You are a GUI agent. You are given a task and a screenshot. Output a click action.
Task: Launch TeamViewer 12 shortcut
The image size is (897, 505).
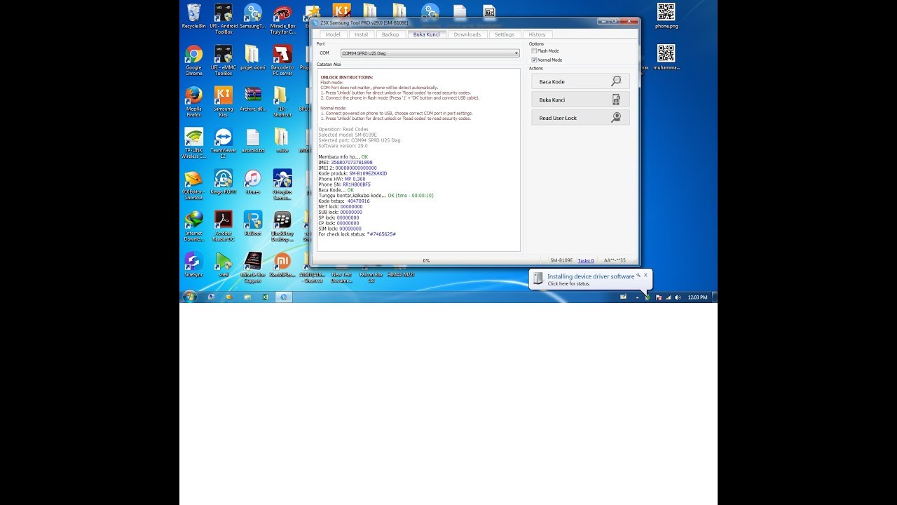pos(223,143)
